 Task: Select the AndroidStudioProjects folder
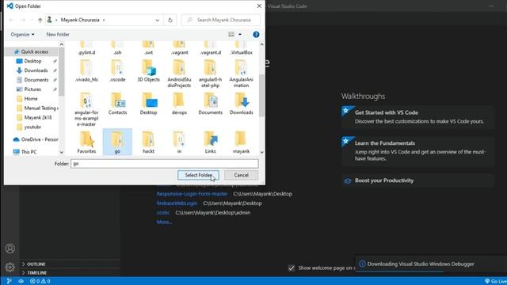[x=179, y=74]
